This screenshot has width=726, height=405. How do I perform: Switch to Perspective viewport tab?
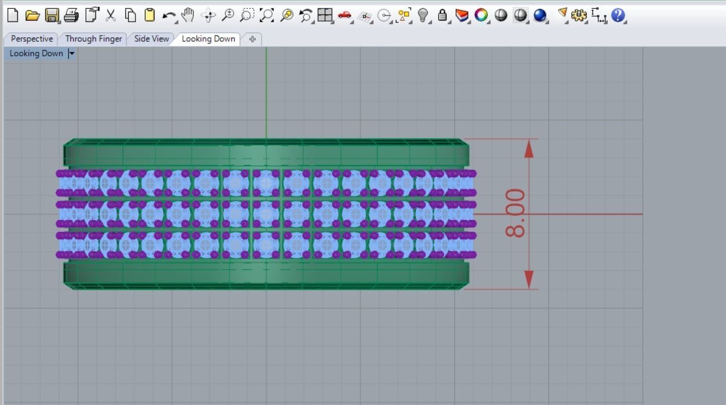coord(32,38)
